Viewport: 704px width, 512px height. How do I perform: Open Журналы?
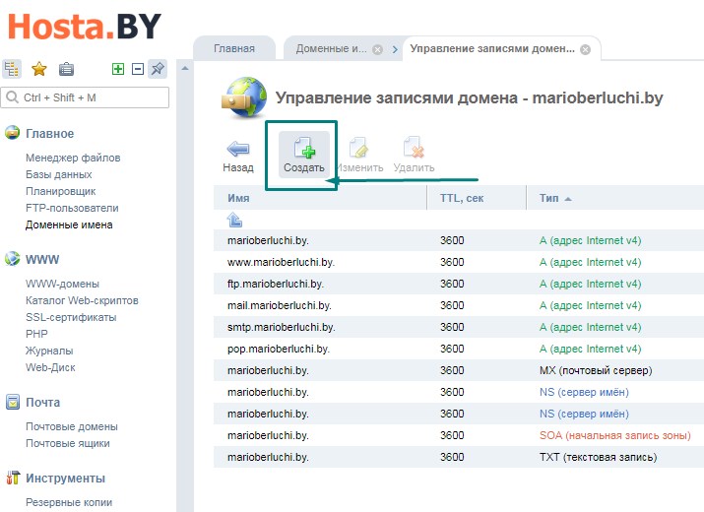click(49, 351)
